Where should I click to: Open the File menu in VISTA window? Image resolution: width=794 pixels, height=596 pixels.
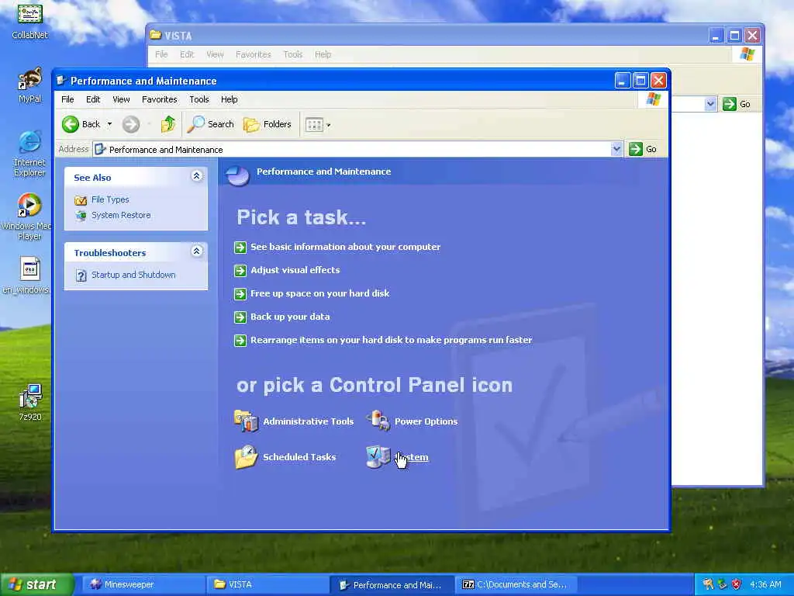(x=161, y=54)
